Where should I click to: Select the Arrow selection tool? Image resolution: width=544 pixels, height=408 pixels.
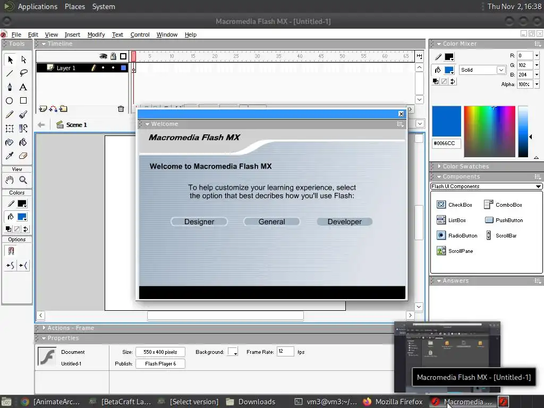tap(10, 59)
